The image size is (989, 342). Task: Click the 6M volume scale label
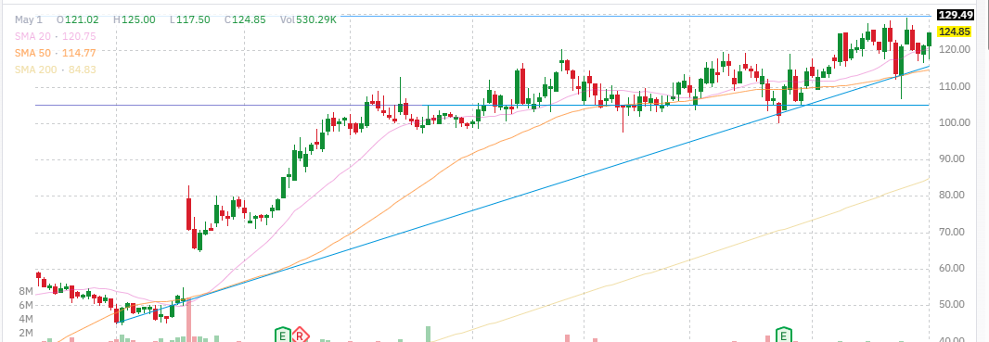pos(26,305)
